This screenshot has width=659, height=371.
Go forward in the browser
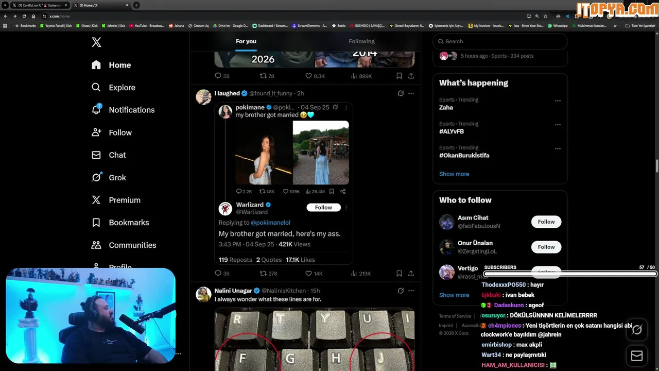[14, 16]
